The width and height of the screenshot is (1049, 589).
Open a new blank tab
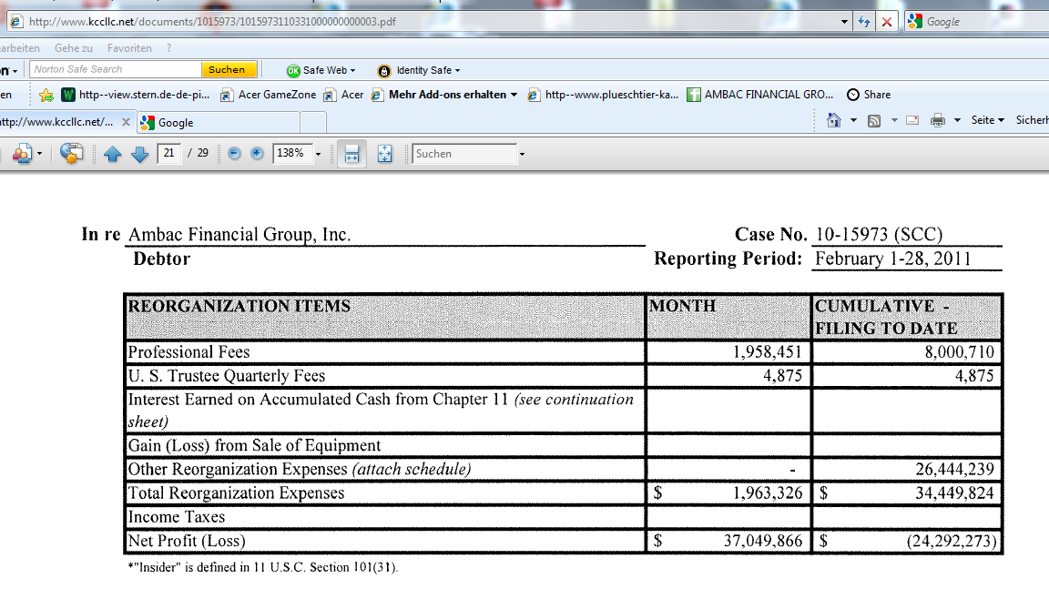click(313, 122)
